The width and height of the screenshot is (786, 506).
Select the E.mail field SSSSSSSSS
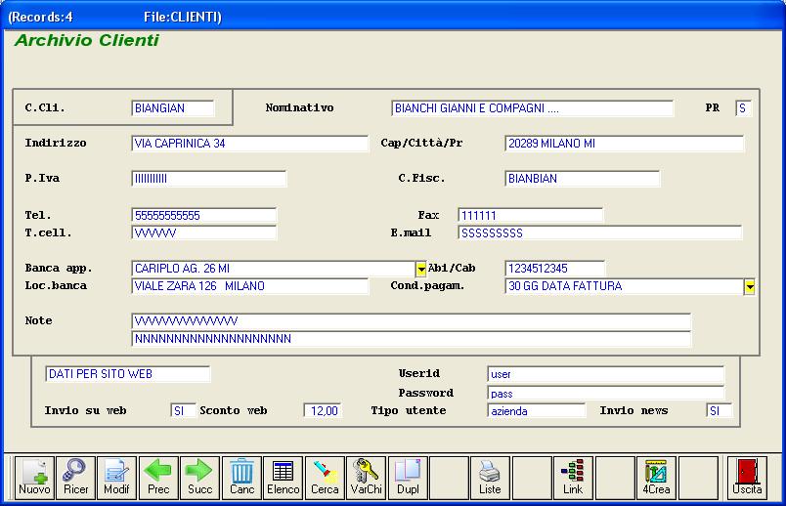click(x=599, y=232)
